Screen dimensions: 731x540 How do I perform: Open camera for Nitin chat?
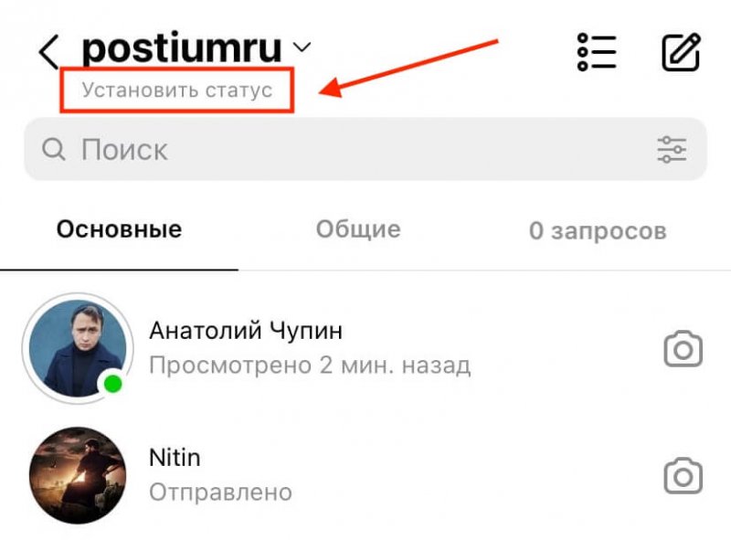click(683, 476)
